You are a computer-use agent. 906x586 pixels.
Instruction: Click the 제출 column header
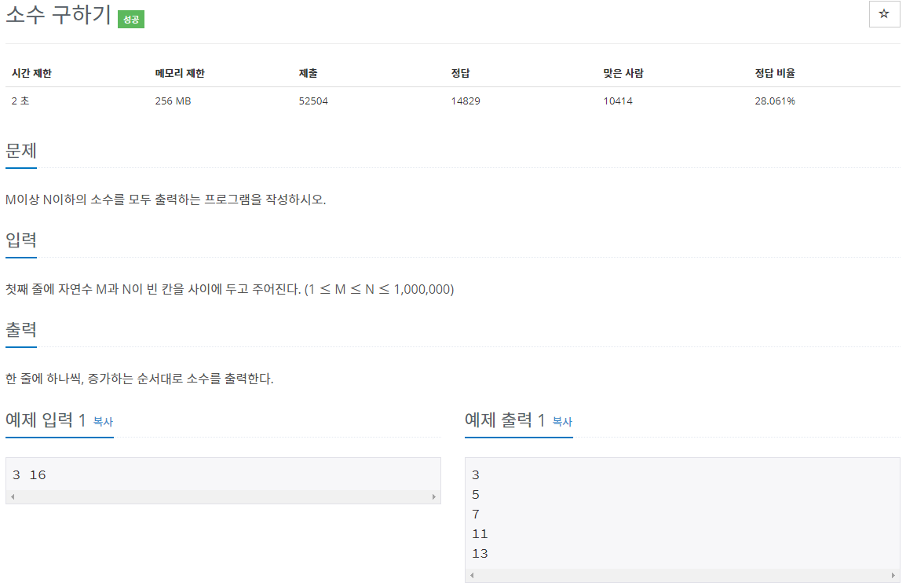pos(308,73)
